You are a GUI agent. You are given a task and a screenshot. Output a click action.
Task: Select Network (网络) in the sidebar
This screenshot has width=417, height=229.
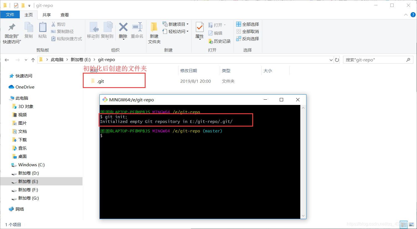(17, 209)
